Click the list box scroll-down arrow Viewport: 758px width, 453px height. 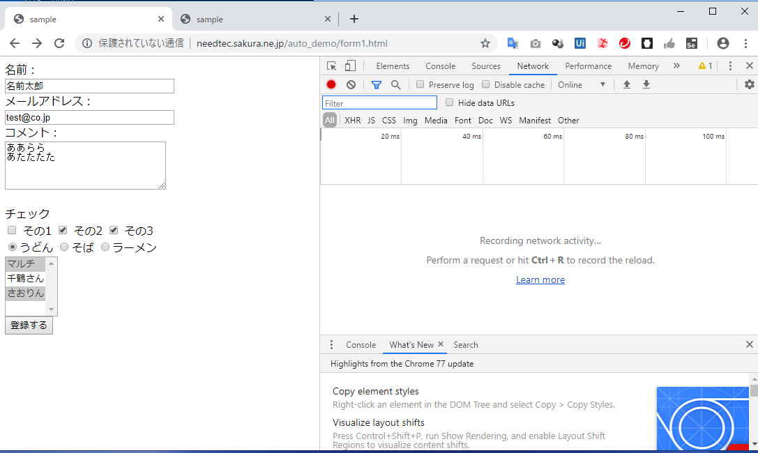tap(51, 309)
